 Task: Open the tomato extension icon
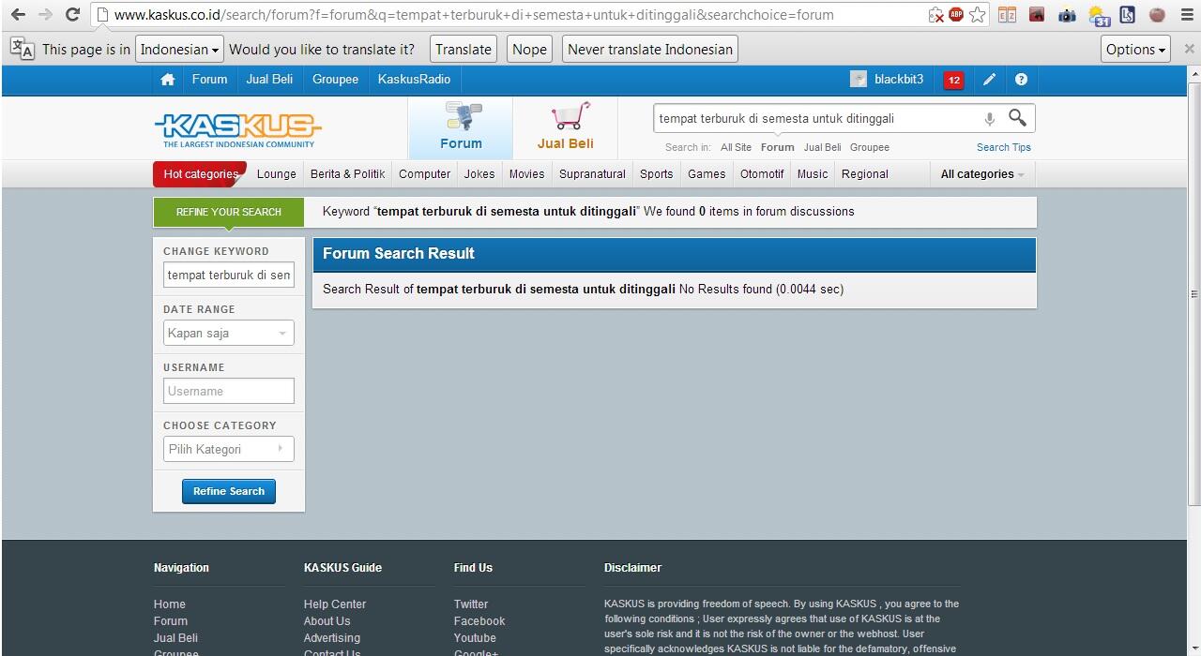pos(1157,15)
